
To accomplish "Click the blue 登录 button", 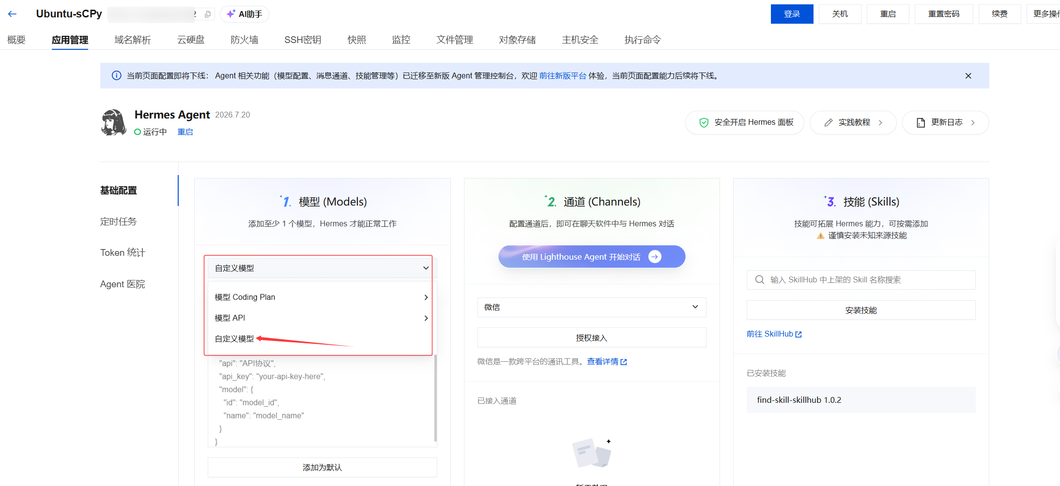I will click(x=792, y=14).
